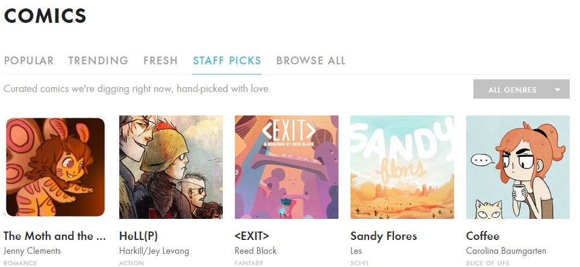Image resolution: width=580 pixels, height=267 pixels.
Task: Switch to the Trending tab
Action: click(x=98, y=61)
